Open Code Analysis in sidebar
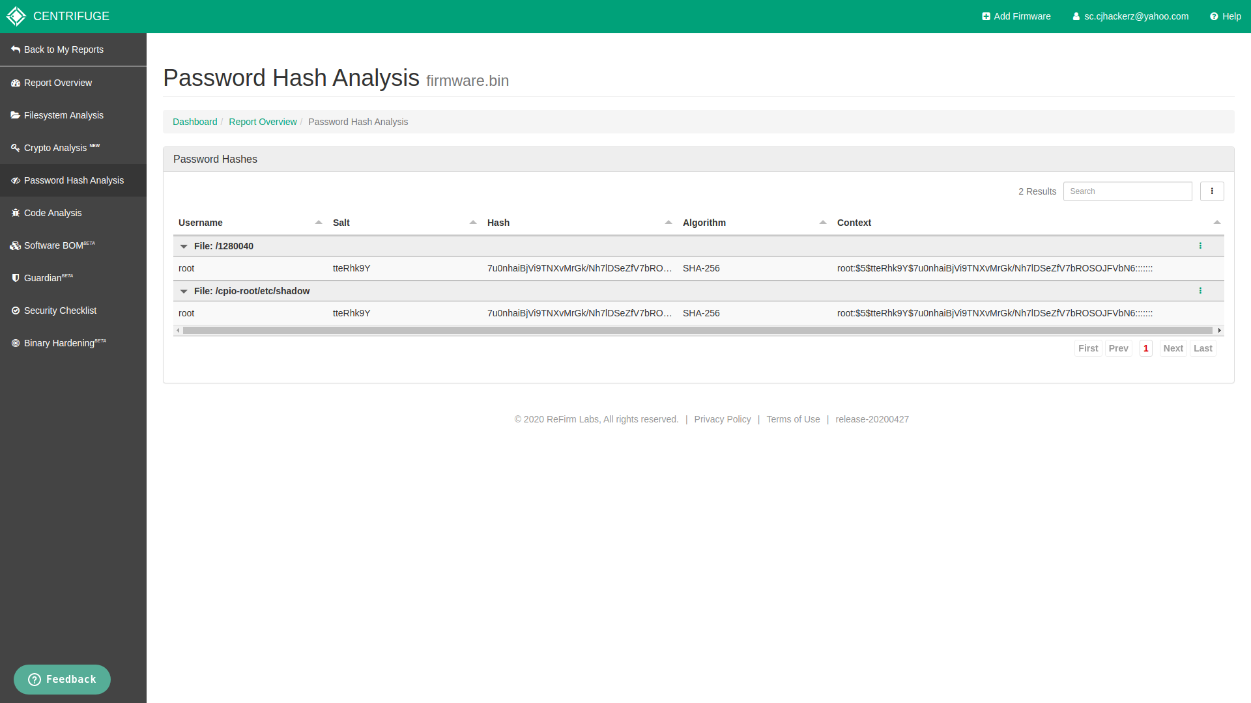The width and height of the screenshot is (1251, 703). tap(73, 213)
